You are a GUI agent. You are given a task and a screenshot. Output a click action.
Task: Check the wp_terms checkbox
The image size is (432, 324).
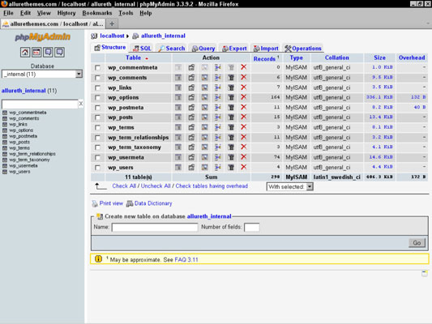tap(97, 127)
